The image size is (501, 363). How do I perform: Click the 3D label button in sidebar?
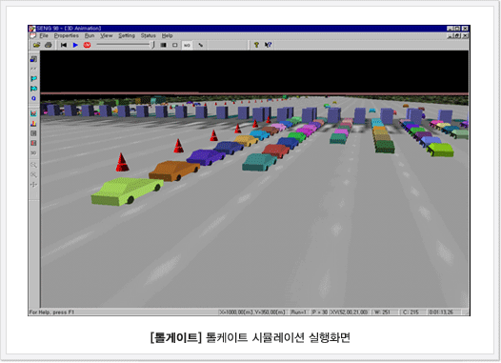coord(33,152)
